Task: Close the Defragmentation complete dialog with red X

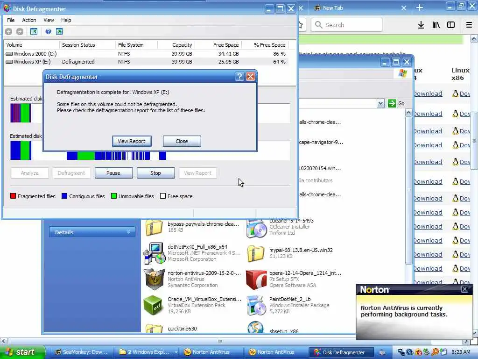Action: click(250, 77)
